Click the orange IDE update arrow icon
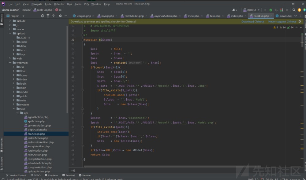The width and height of the screenshot is (306, 180). coord(300,10)
